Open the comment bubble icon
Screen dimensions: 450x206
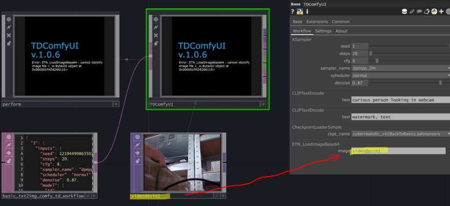click(419, 11)
